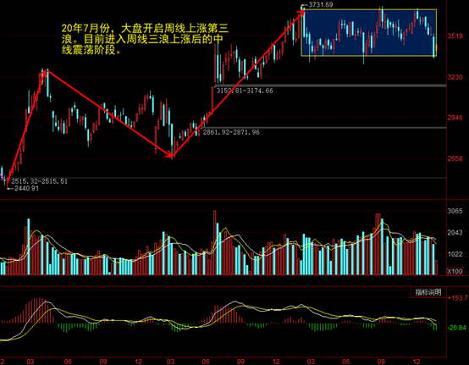Click the 3152.81-3174.66 gap label
Viewport: 469px width, 365px height.
pyautogui.click(x=245, y=91)
